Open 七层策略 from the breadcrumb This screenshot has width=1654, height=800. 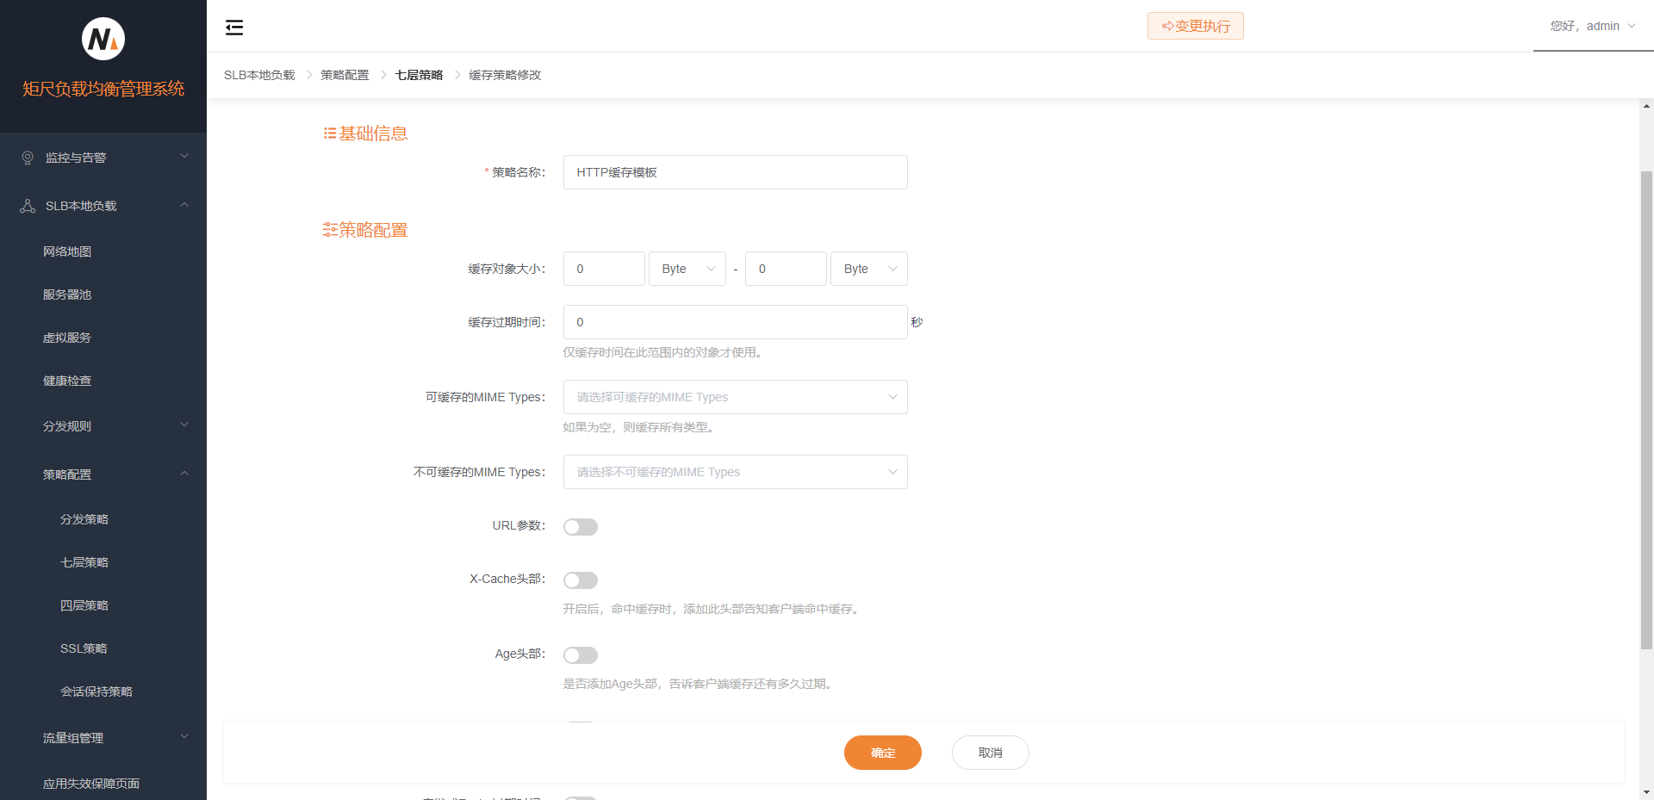(419, 75)
